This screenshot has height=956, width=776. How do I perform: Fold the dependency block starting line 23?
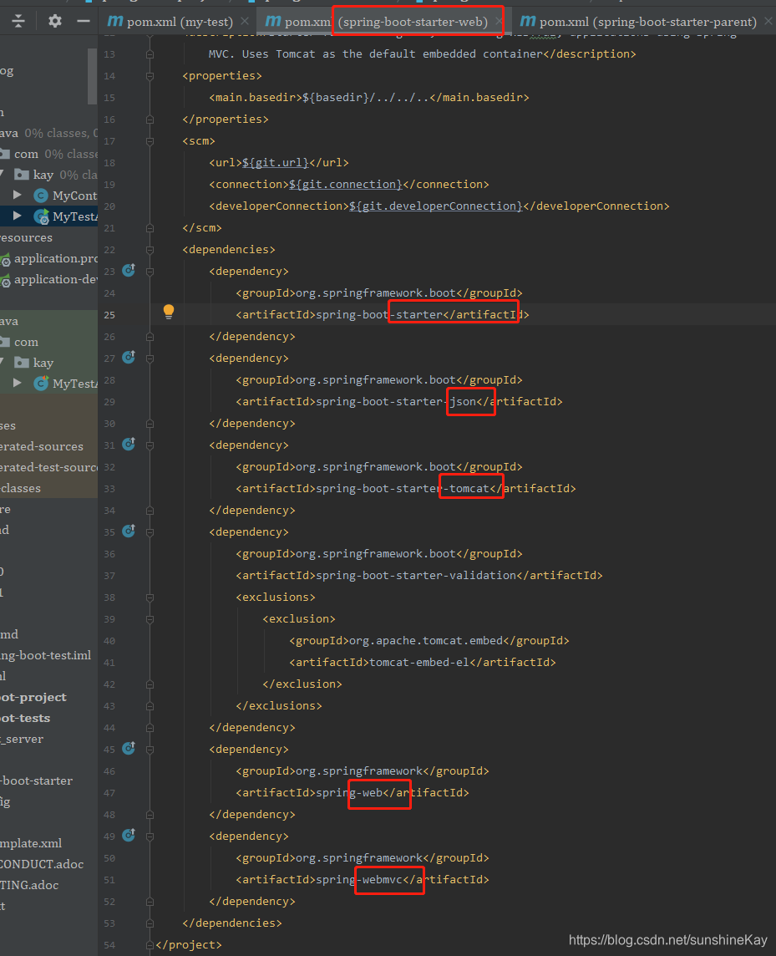[150, 272]
